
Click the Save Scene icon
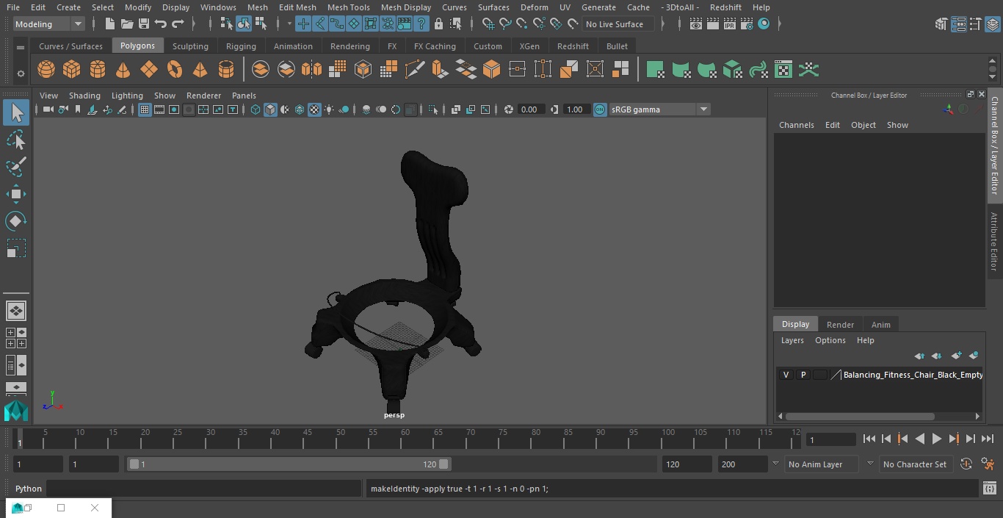click(144, 24)
